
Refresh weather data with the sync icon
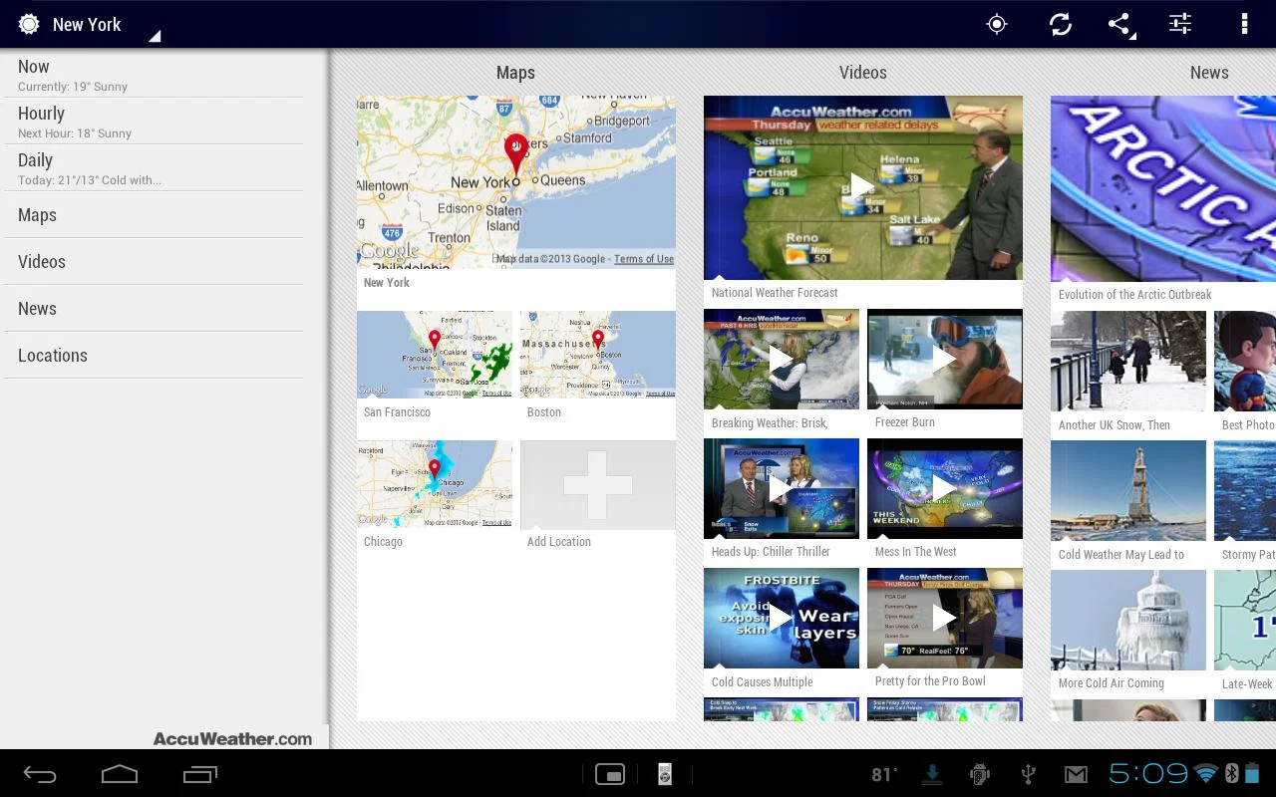1061,24
